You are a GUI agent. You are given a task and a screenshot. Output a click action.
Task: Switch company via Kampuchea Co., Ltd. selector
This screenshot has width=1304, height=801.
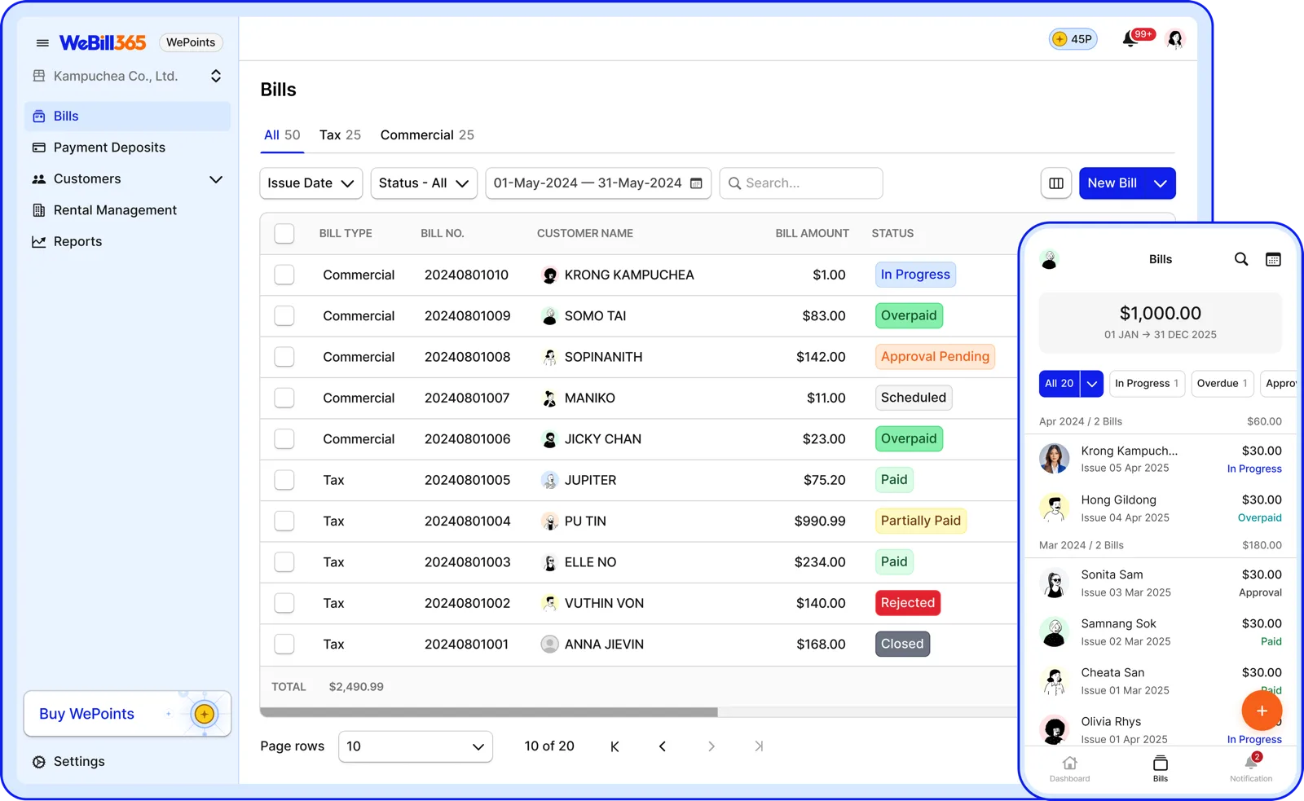click(127, 77)
